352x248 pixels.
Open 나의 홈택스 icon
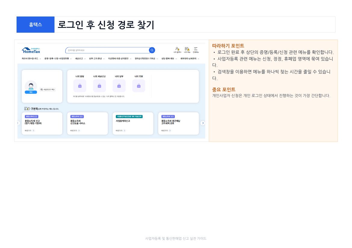(x=177, y=50)
